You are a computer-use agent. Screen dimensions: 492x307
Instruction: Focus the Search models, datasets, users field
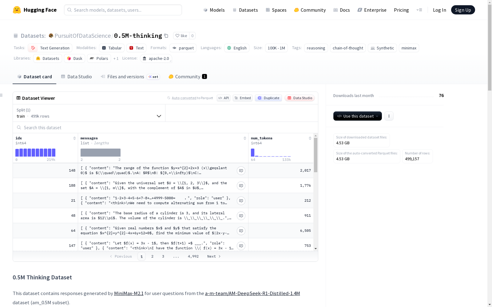coord(123,10)
